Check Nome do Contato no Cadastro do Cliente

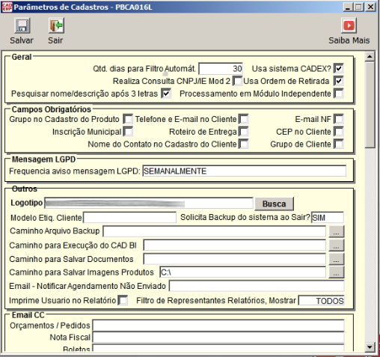pos(244,144)
